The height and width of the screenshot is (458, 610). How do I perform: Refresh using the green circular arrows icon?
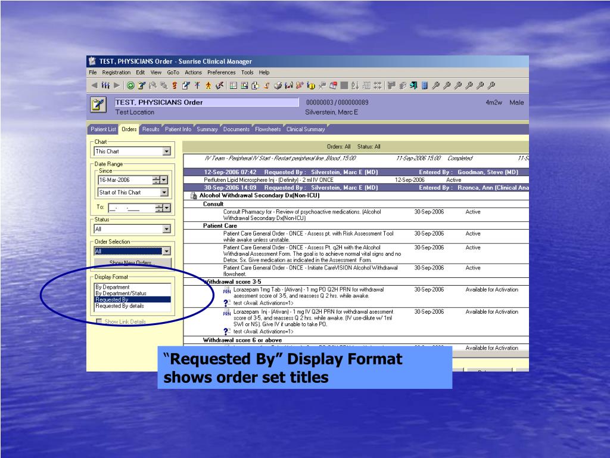coord(130,85)
